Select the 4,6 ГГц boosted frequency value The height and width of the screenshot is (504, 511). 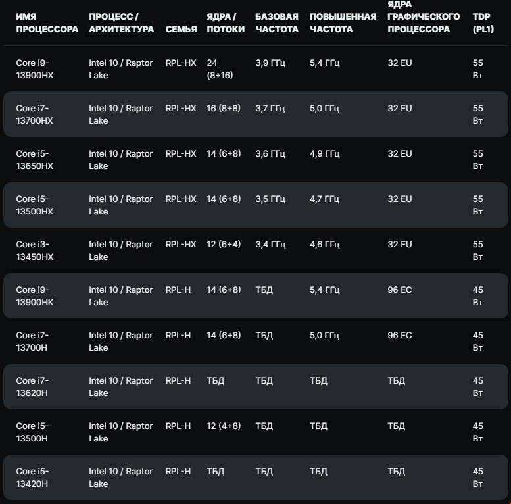324,244
